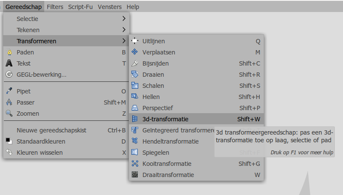Click the Bijsnijden label
343x195 pixels.
[155, 63]
